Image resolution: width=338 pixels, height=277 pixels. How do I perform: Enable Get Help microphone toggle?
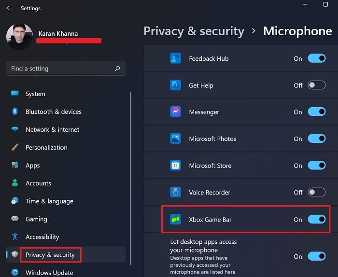click(317, 85)
